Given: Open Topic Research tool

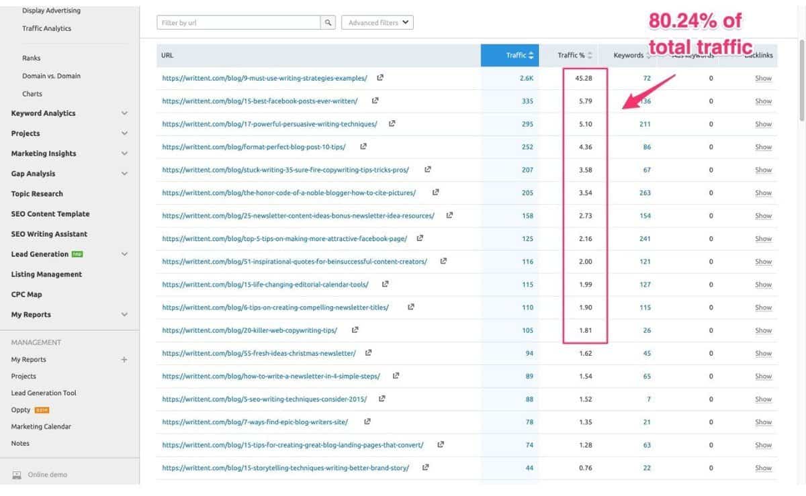Looking at the screenshot, I should [37, 194].
